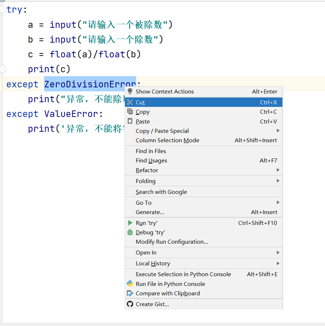Open the Open In entry

[204, 253]
